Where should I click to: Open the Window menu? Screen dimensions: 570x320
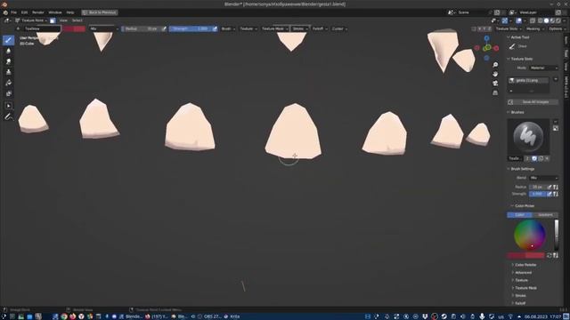[x=55, y=12]
